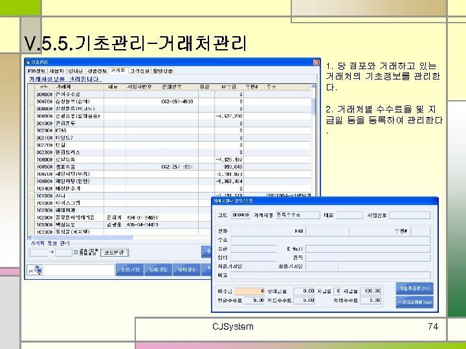Click the -4,522,200 balance cell

point(229,116)
